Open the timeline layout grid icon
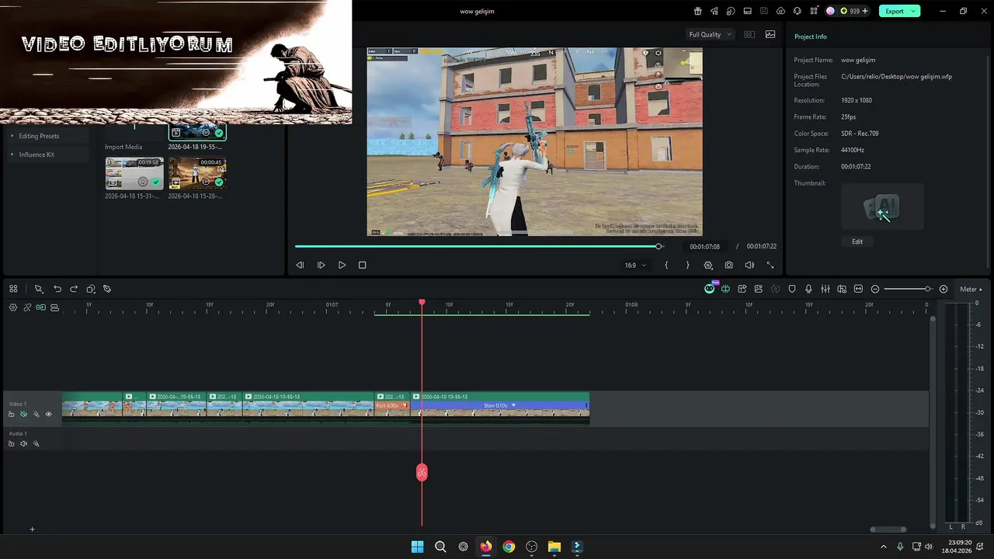Image resolution: width=994 pixels, height=559 pixels. (13, 289)
